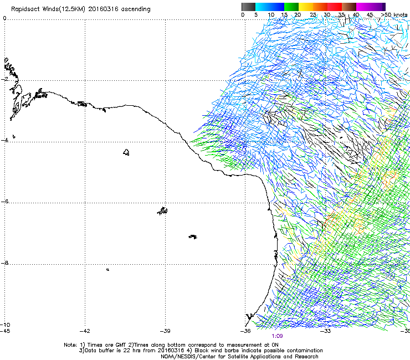The image size is (410, 360).
Task: Click the red 30-35 knots legend segment
Action: pyautogui.click(x=335, y=7)
